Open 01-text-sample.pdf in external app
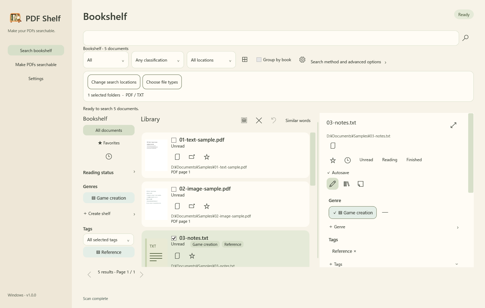Image resolution: width=485 pixels, height=308 pixels. pyautogui.click(x=192, y=157)
